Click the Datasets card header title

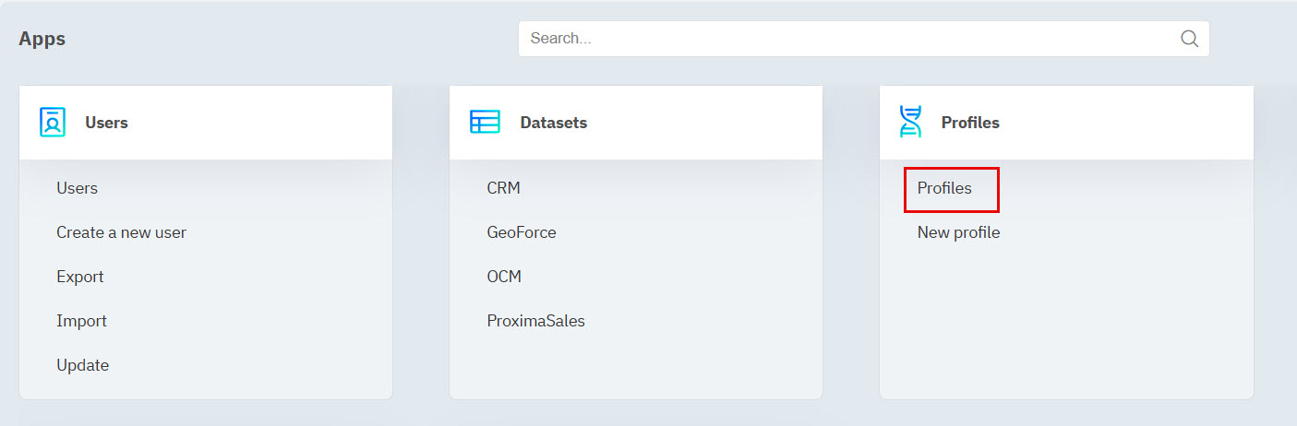(553, 123)
